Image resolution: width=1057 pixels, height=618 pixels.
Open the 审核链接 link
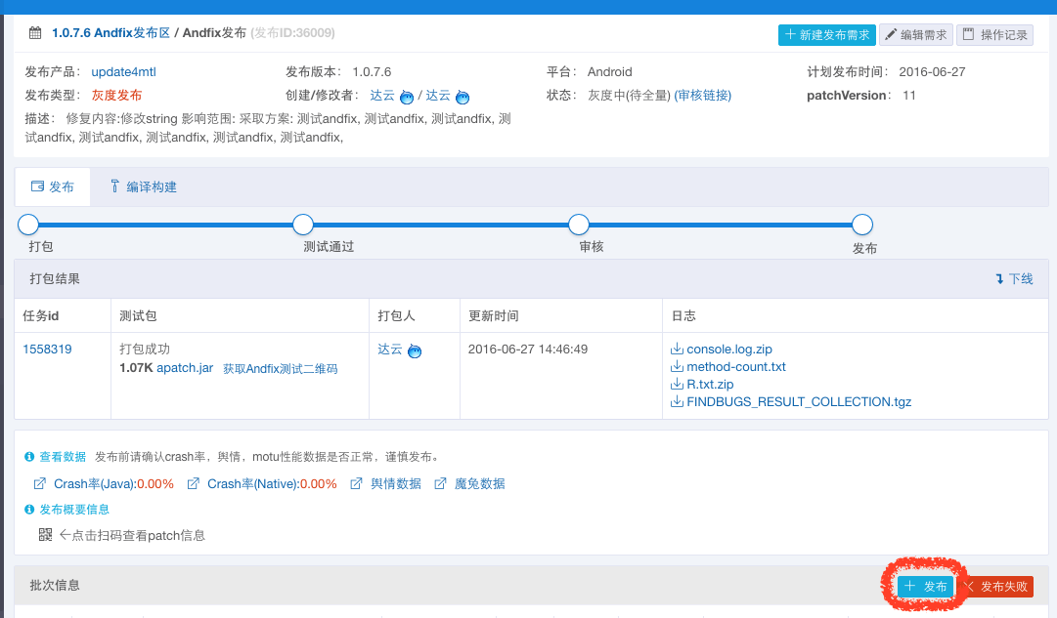click(702, 96)
